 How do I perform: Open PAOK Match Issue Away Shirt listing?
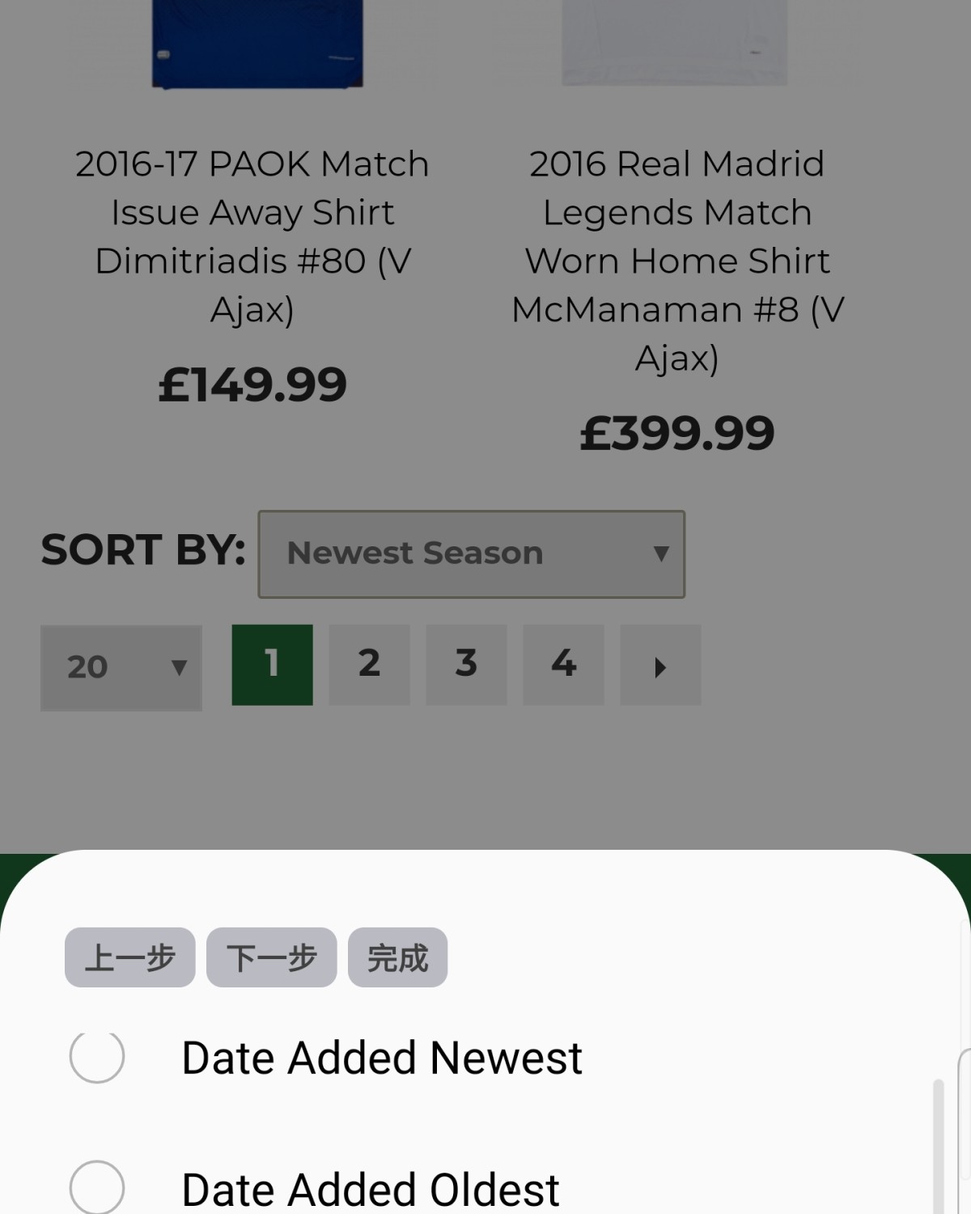coord(252,236)
